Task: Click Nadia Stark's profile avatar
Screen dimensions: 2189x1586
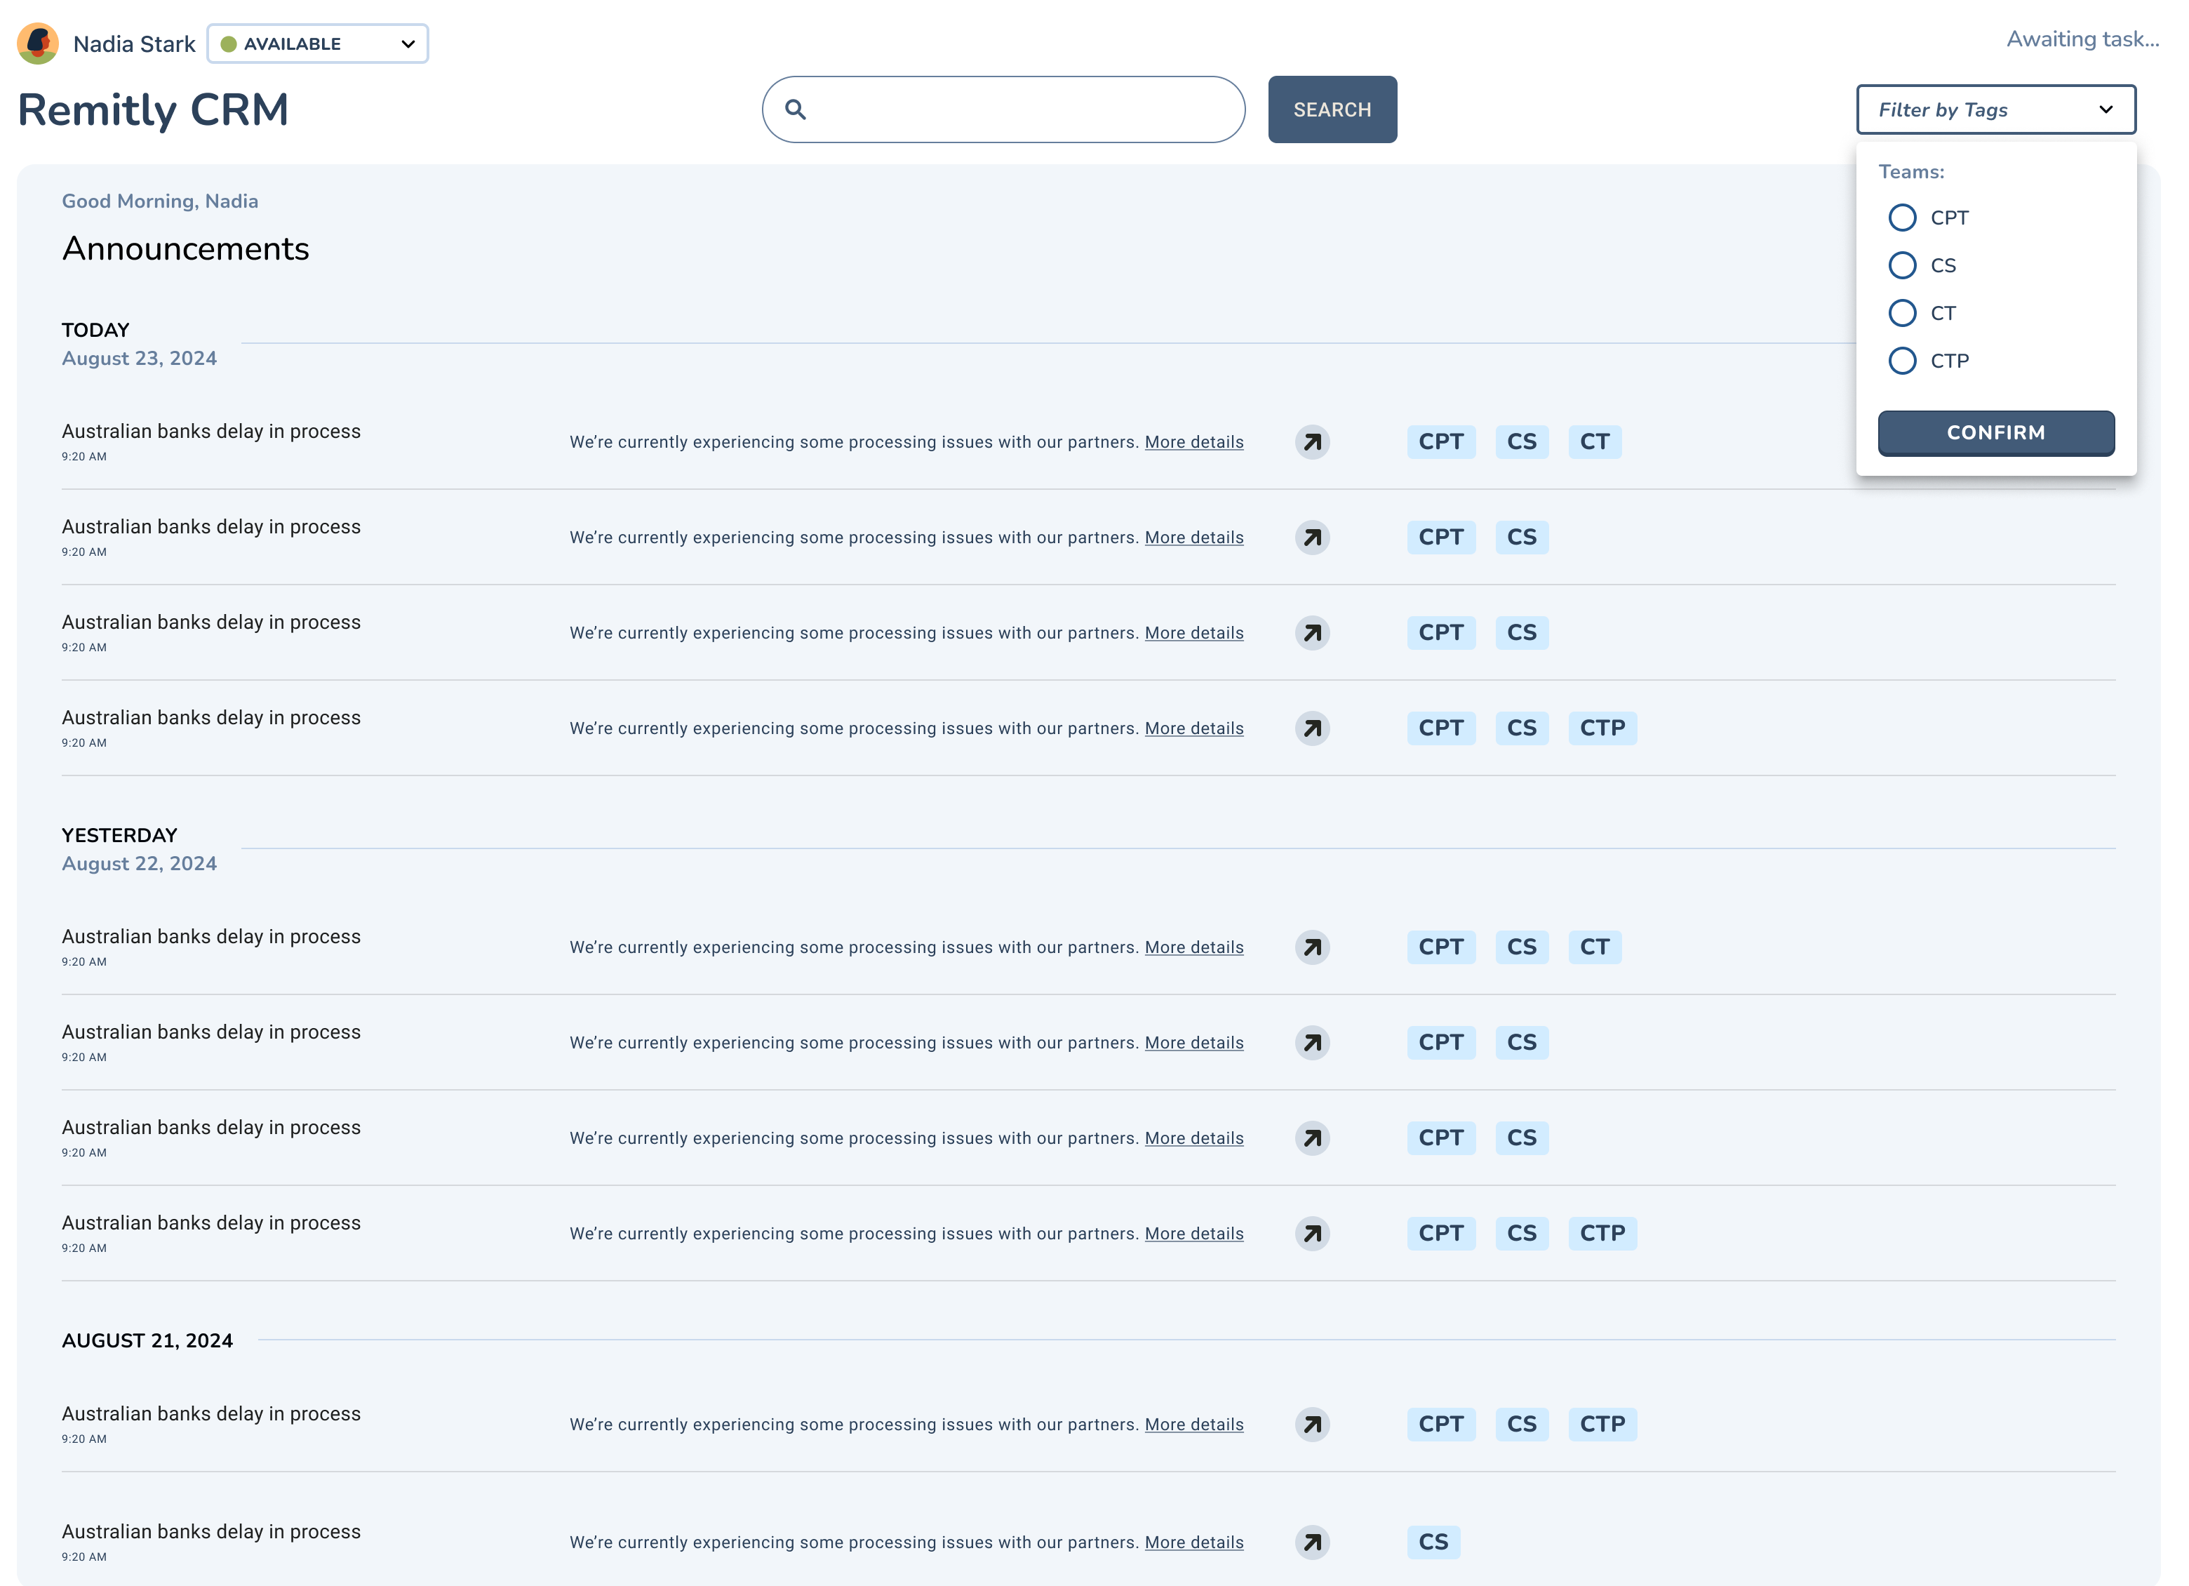Action: coord(38,44)
